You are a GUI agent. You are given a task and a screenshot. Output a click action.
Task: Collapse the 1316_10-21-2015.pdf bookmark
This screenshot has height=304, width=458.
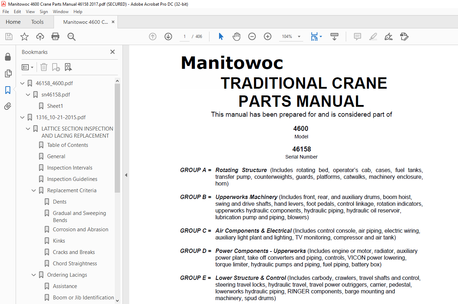23,117
